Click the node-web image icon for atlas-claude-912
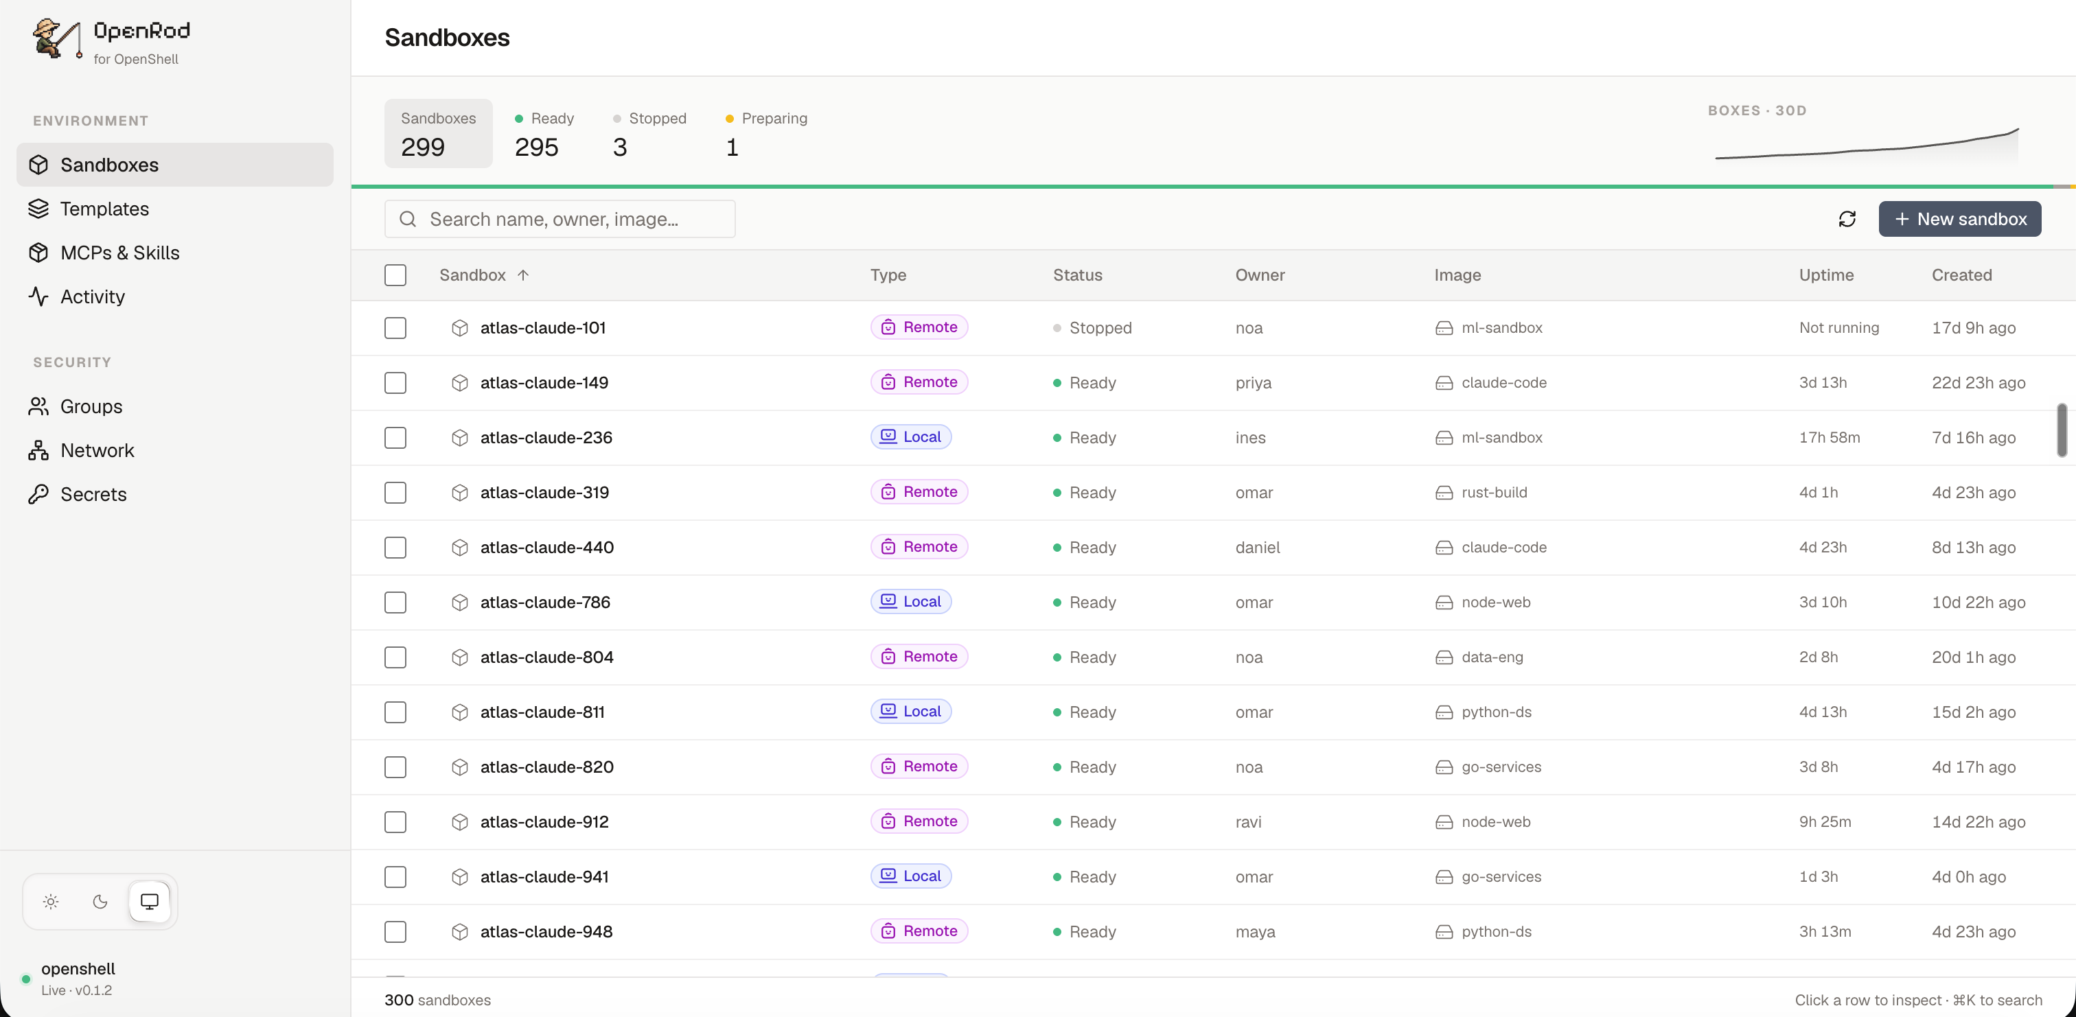 pyautogui.click(x=1443, y=822)
